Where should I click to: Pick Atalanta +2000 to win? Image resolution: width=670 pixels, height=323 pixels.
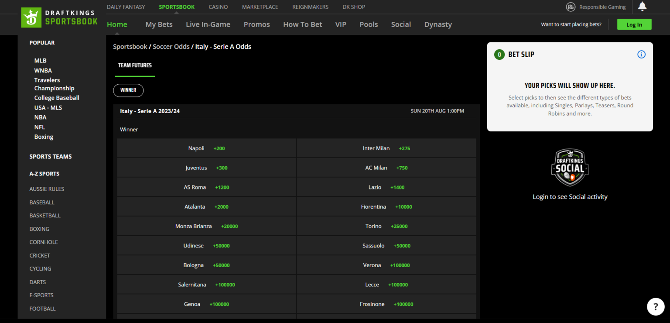207,207
